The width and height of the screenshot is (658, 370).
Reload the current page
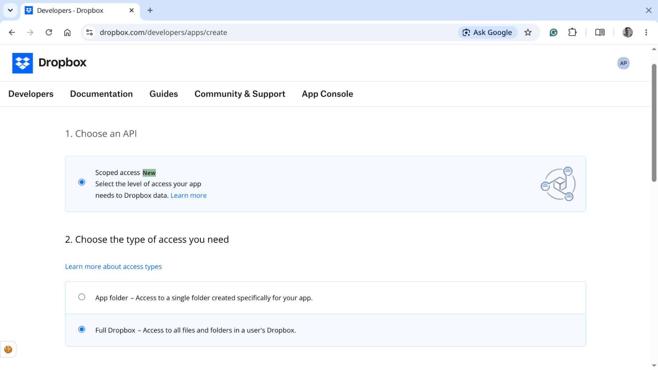click(x=49, y=32)
